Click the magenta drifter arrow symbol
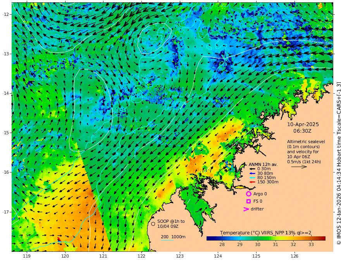The height and width of the screenshot is (263, 341). click(x=246, y=209)
